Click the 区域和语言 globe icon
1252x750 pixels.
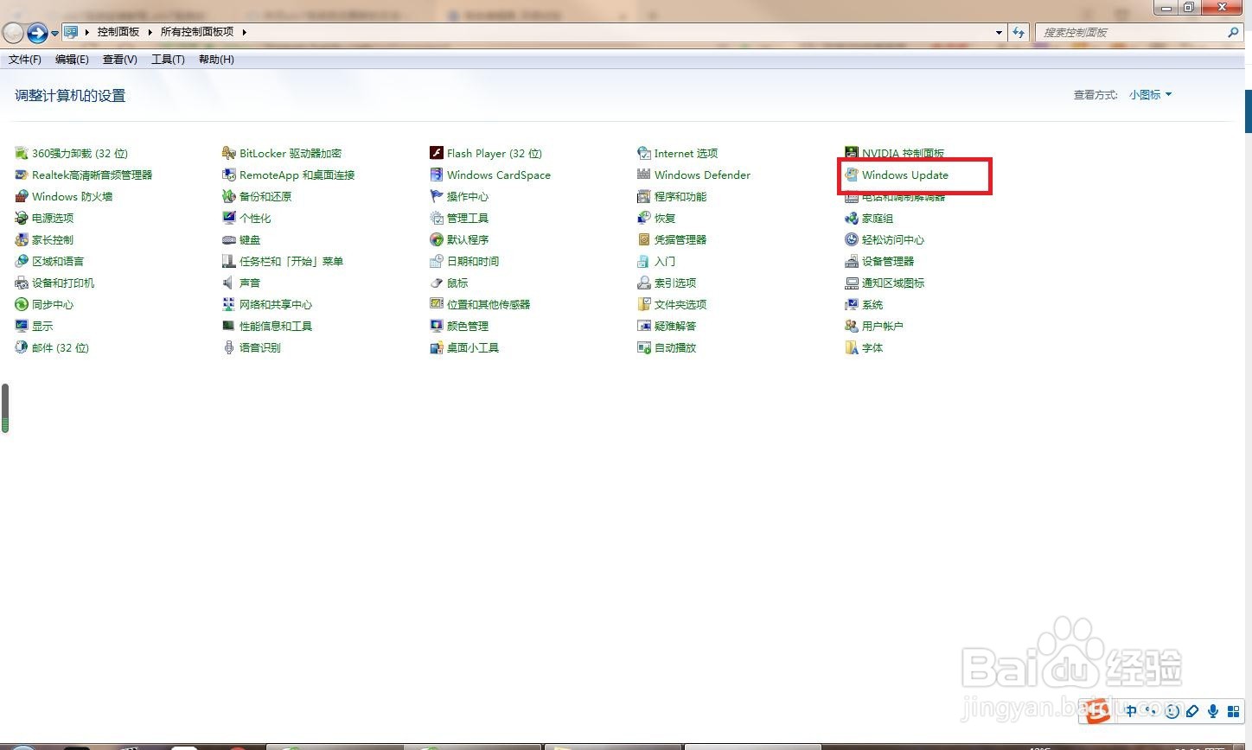point(22,261)
